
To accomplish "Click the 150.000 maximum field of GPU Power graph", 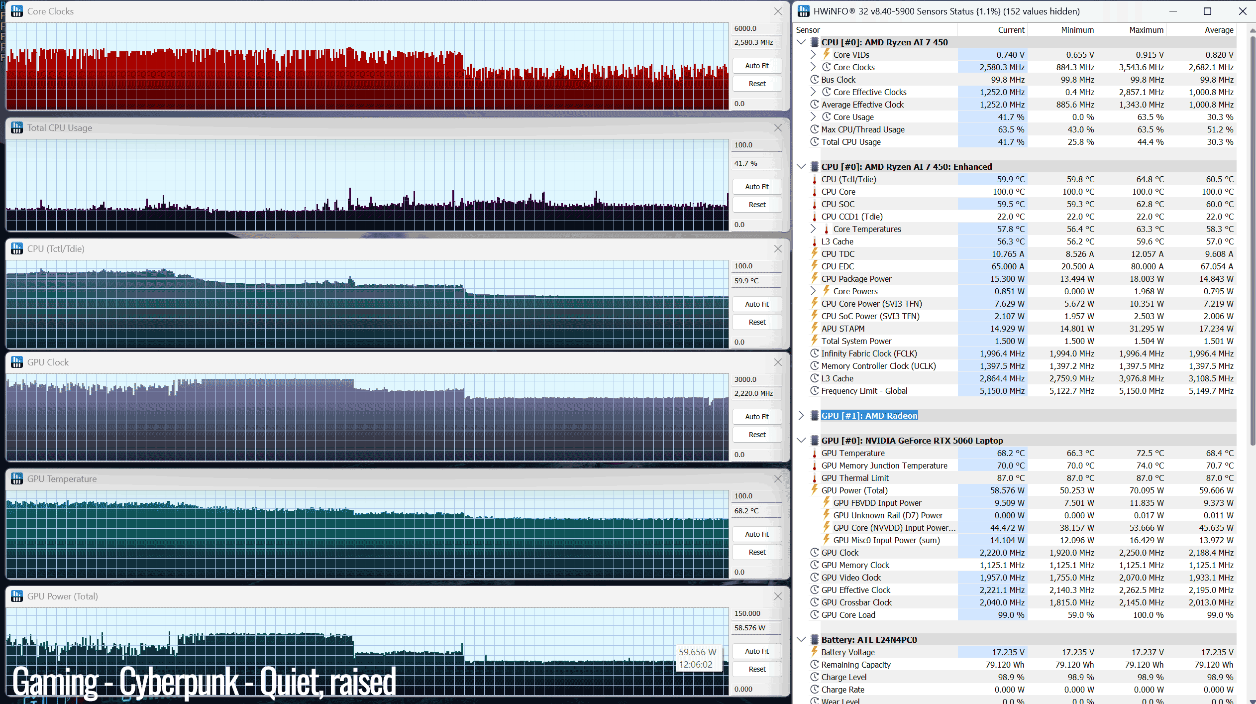I will click(x=757, y=613).
